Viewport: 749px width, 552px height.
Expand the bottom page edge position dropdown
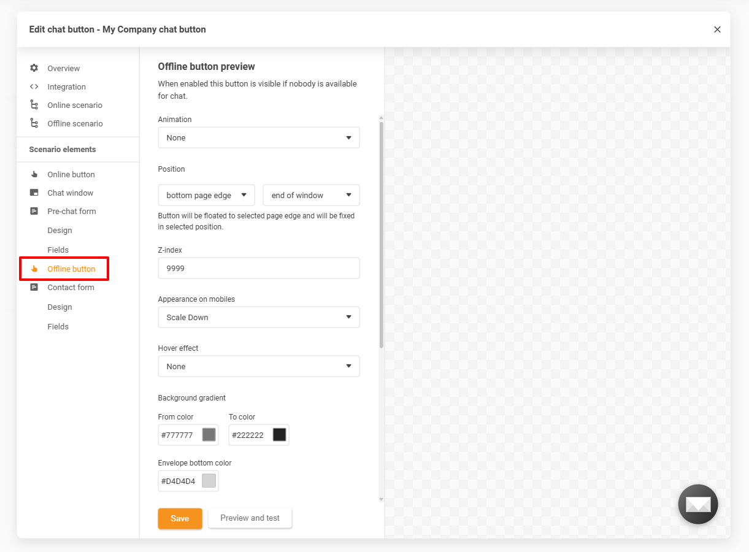point(206,195)
